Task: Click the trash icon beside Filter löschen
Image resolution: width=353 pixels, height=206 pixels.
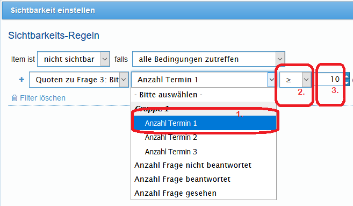Action: (x=15, y=98)
